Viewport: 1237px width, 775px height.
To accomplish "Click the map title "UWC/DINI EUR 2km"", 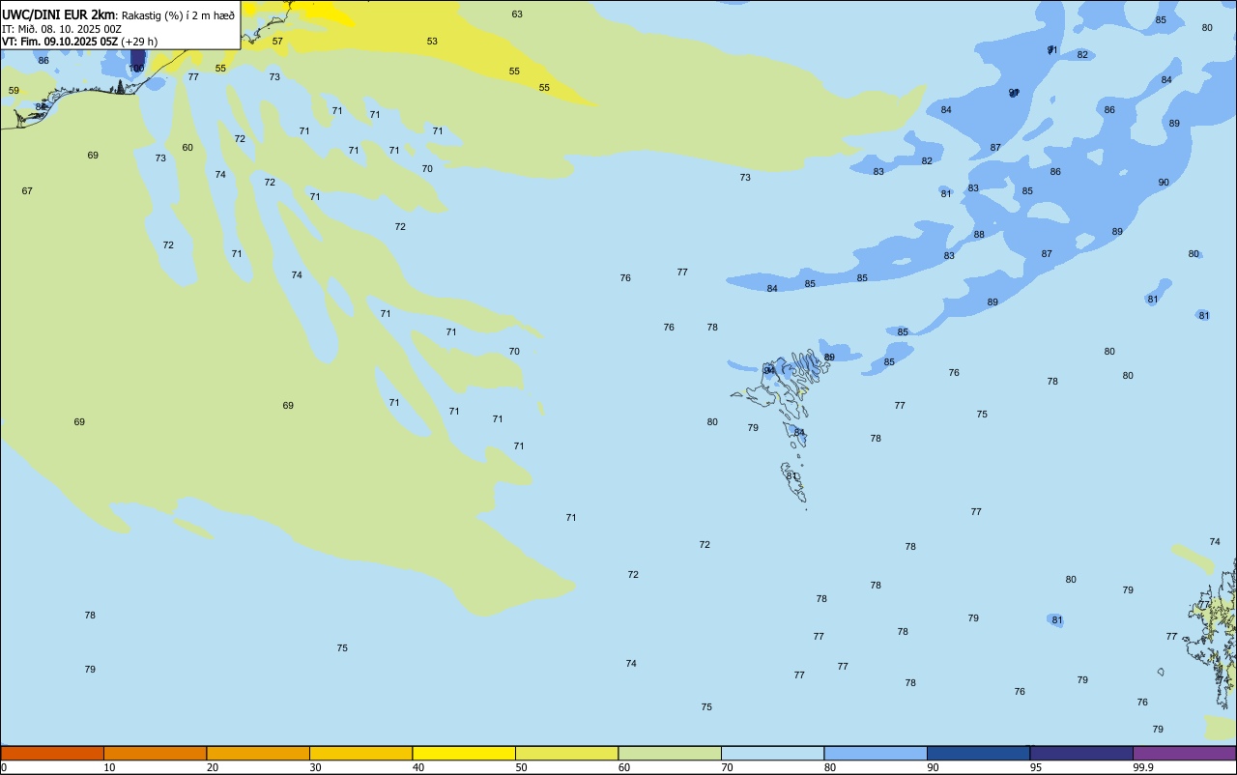I will click(59, 14).
